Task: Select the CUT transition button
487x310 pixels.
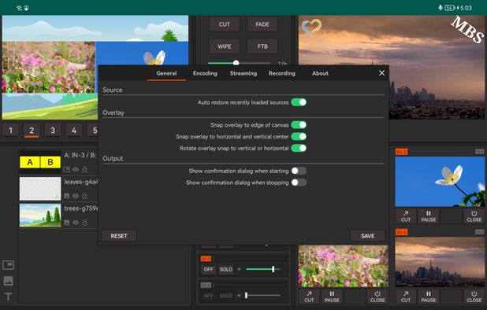Action: [225, 24]
